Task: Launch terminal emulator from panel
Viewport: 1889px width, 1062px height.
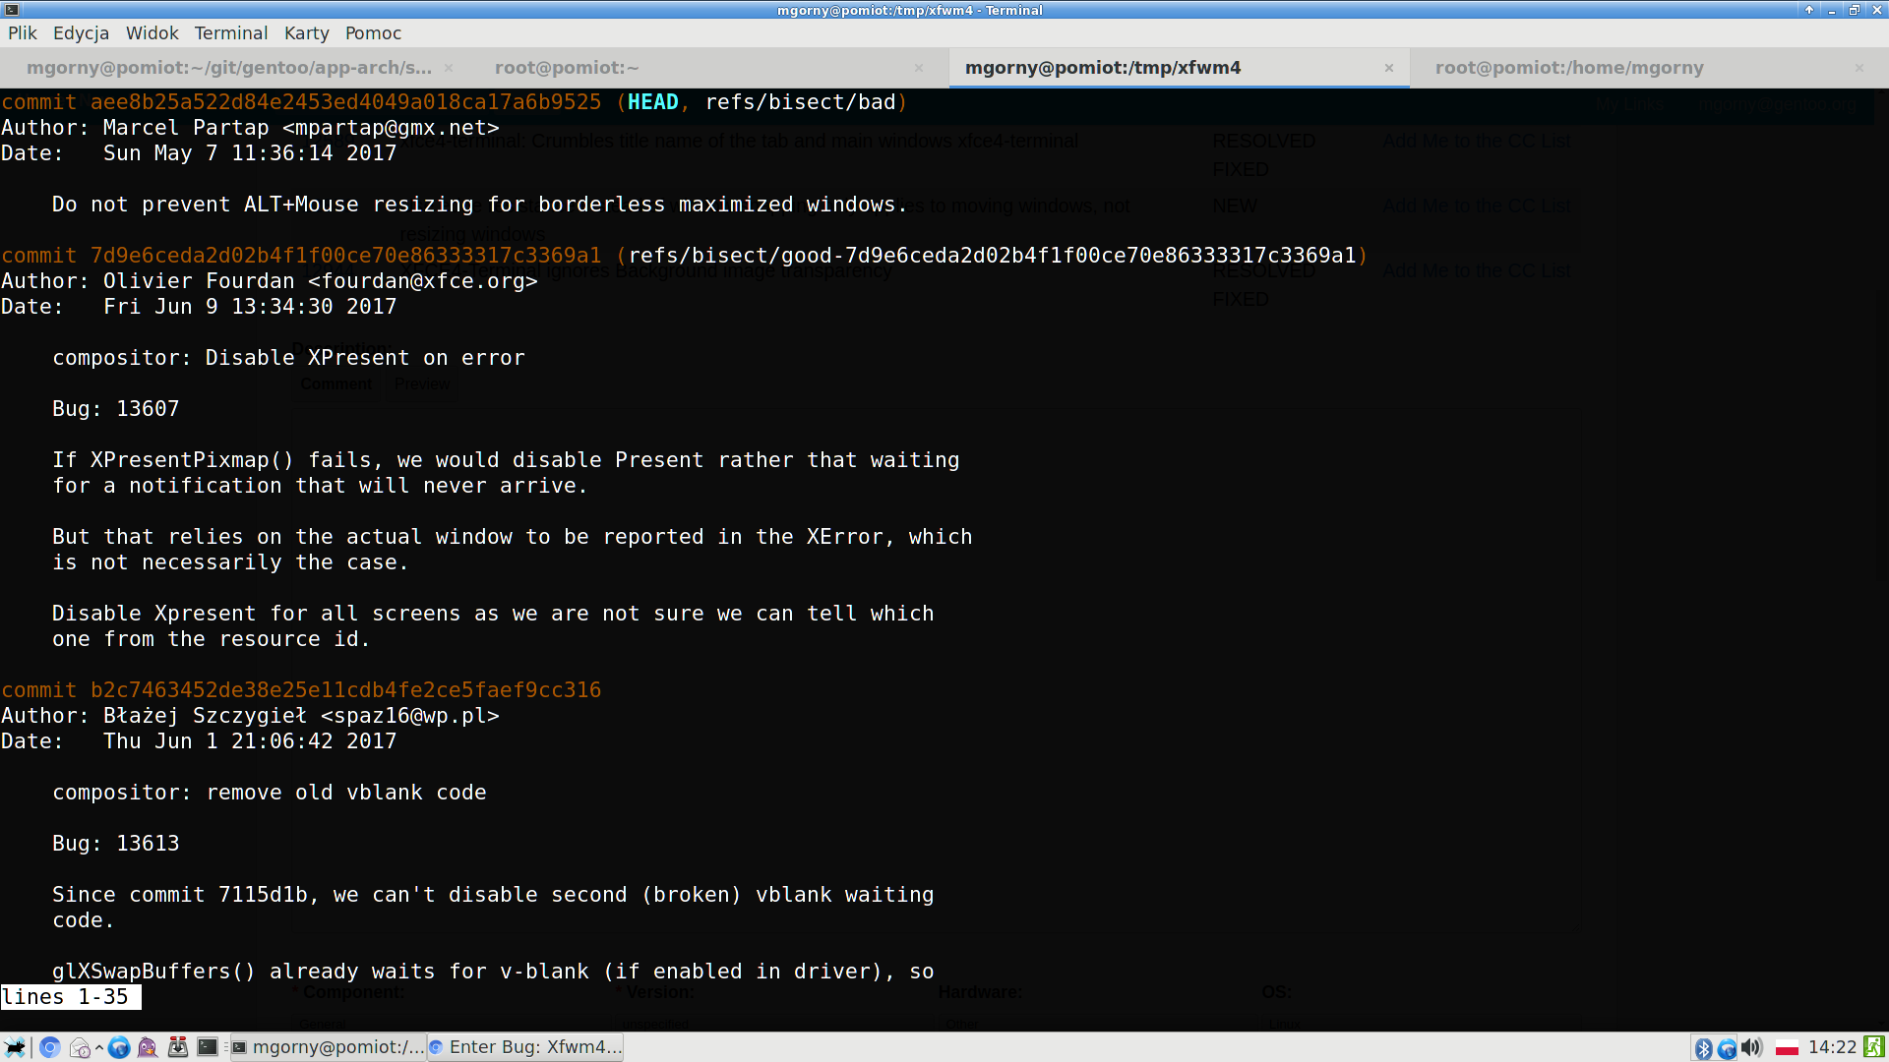Action: point(208,1047)
